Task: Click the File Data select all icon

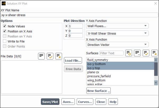Action: pos(50,56)
